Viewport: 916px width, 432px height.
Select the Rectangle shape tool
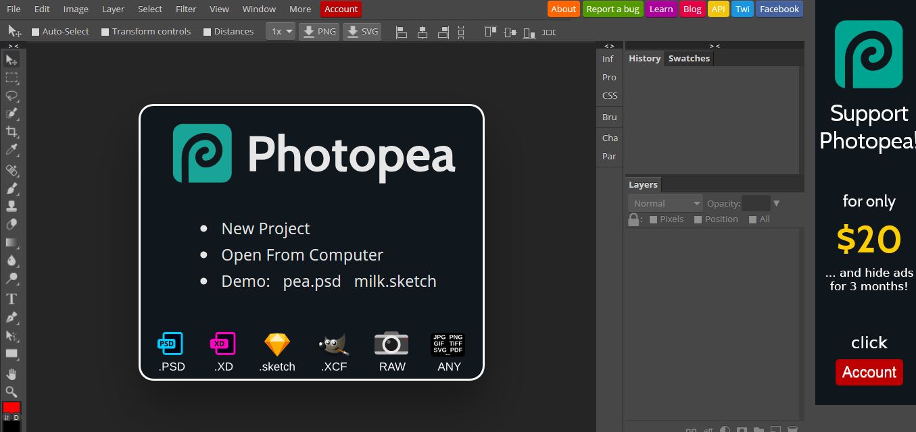click(x=11, y=353)
